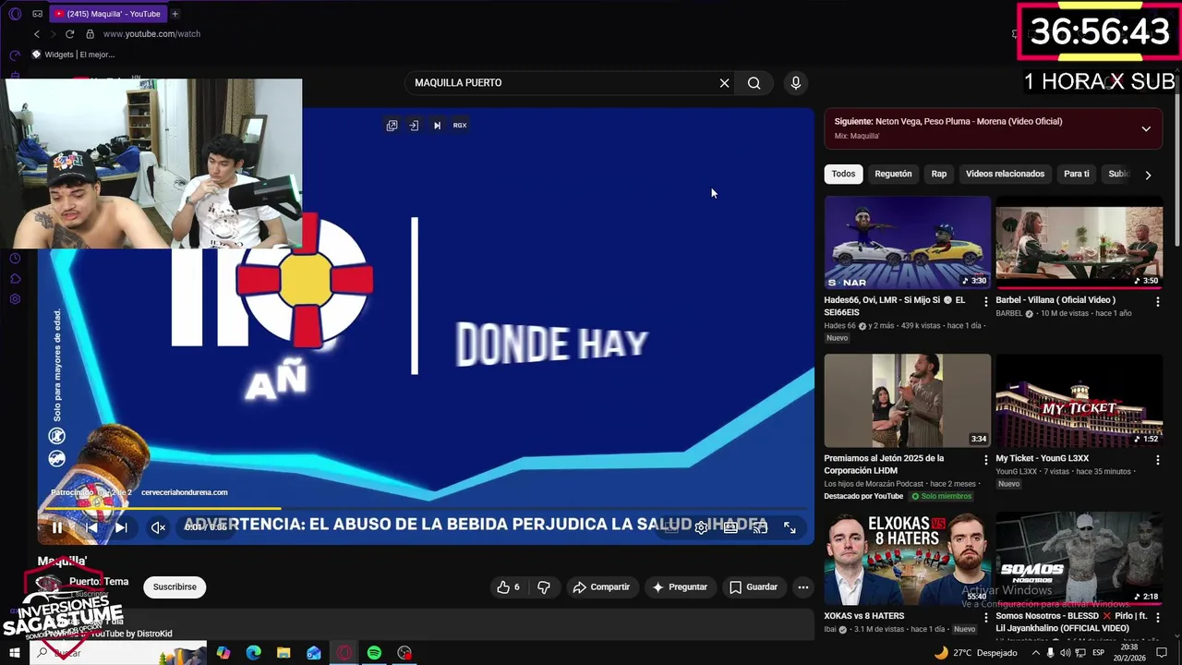Expand the Siguiente mix panel chevron

(1146, 128)
